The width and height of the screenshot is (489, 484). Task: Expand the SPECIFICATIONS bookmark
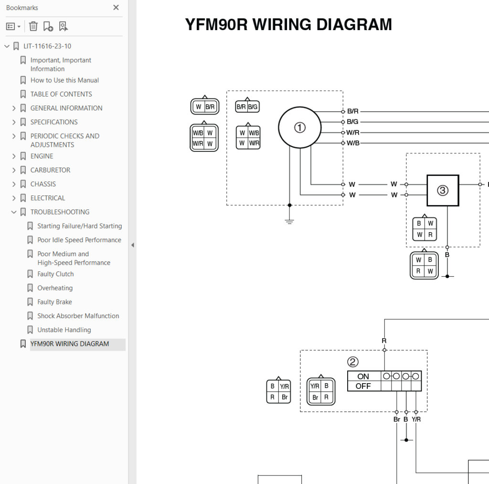coord(14,122)
